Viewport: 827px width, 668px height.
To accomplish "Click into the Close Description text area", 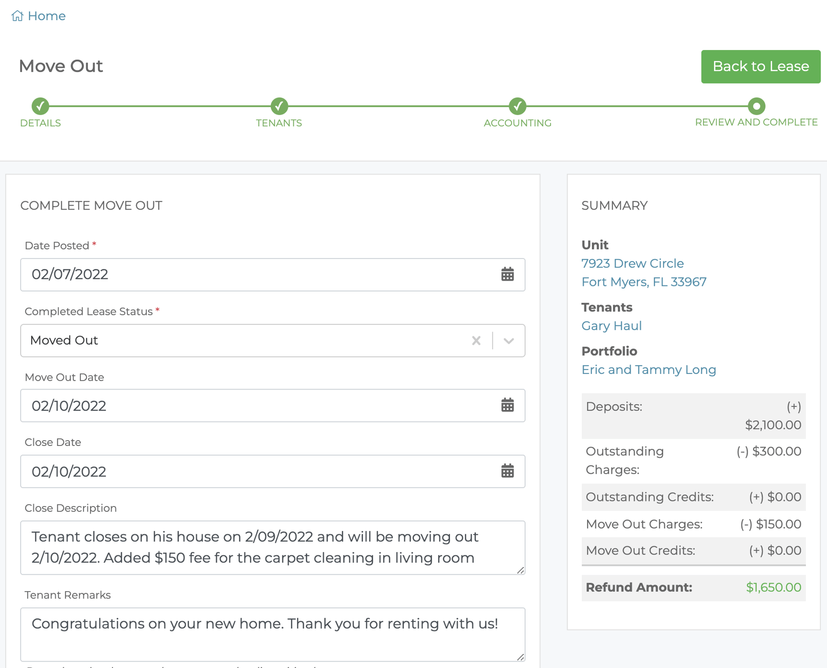I will pos(272,547).
